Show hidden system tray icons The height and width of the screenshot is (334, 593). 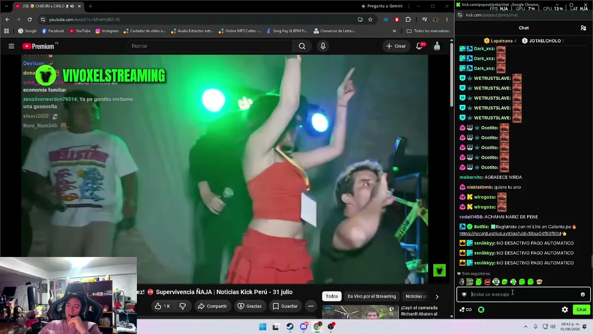525,327
